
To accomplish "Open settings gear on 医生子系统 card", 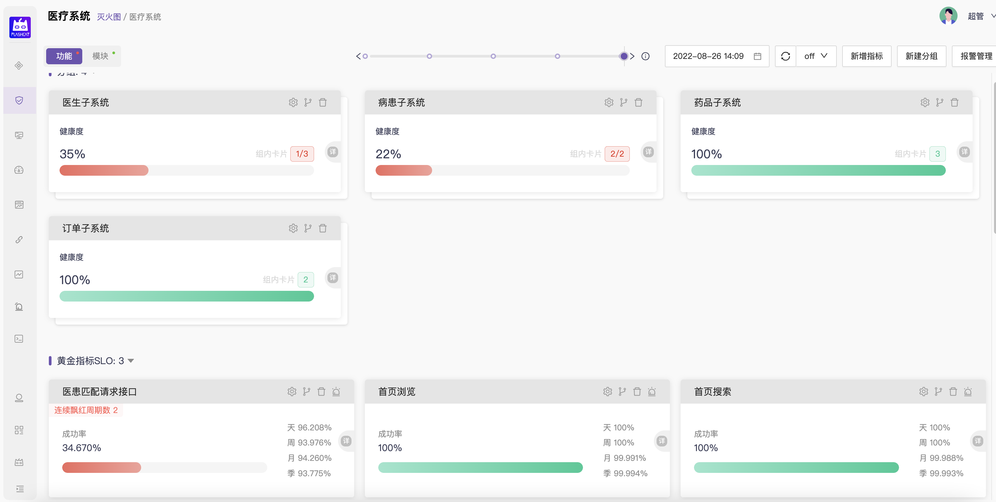I will [x=293, y=102].
